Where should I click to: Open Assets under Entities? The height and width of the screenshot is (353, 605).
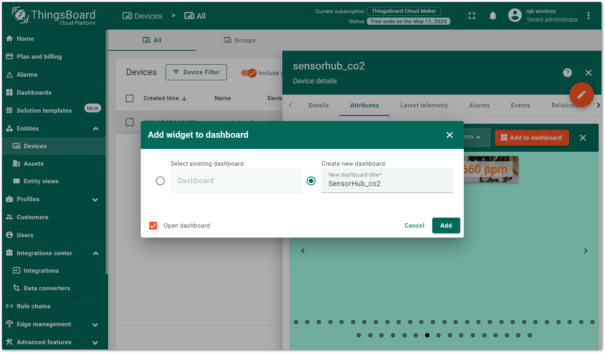click(x=54, y=164)
